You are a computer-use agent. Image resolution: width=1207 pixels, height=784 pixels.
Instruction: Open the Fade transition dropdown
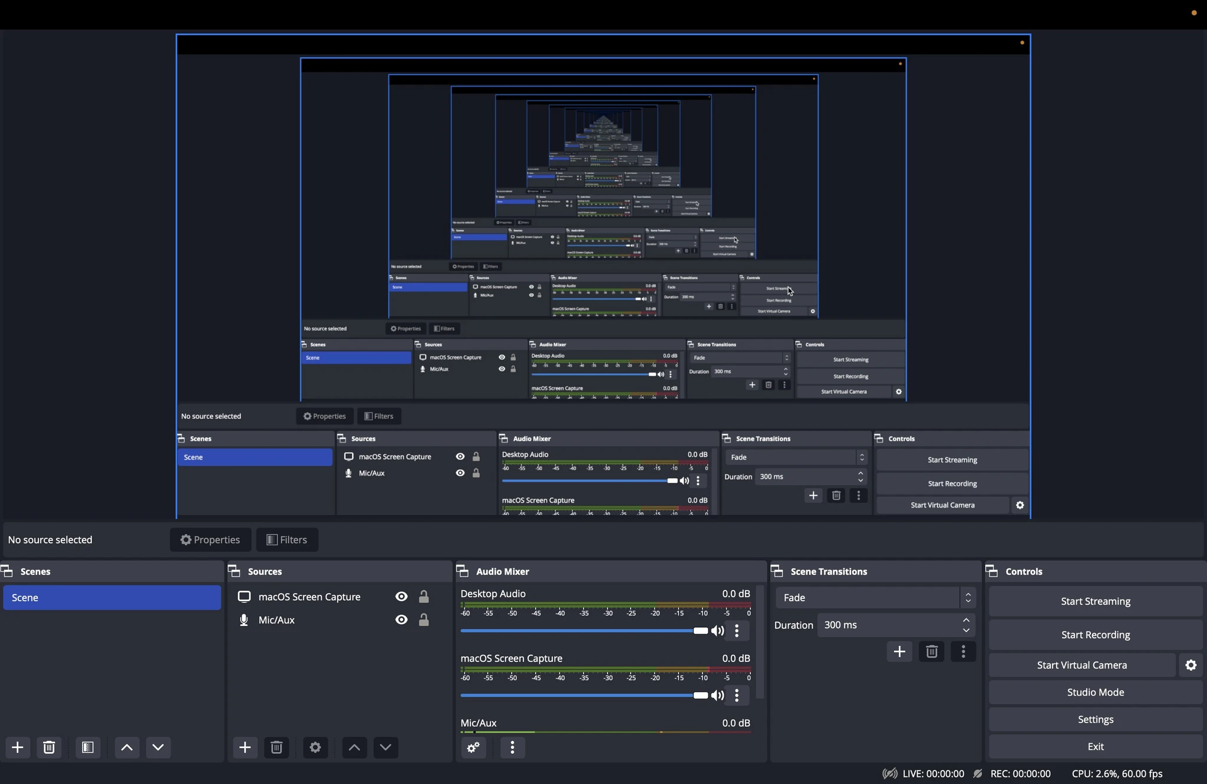[x=875, y=598]
